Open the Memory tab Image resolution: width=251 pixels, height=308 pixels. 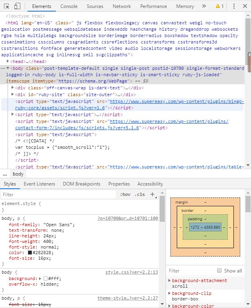185,6
